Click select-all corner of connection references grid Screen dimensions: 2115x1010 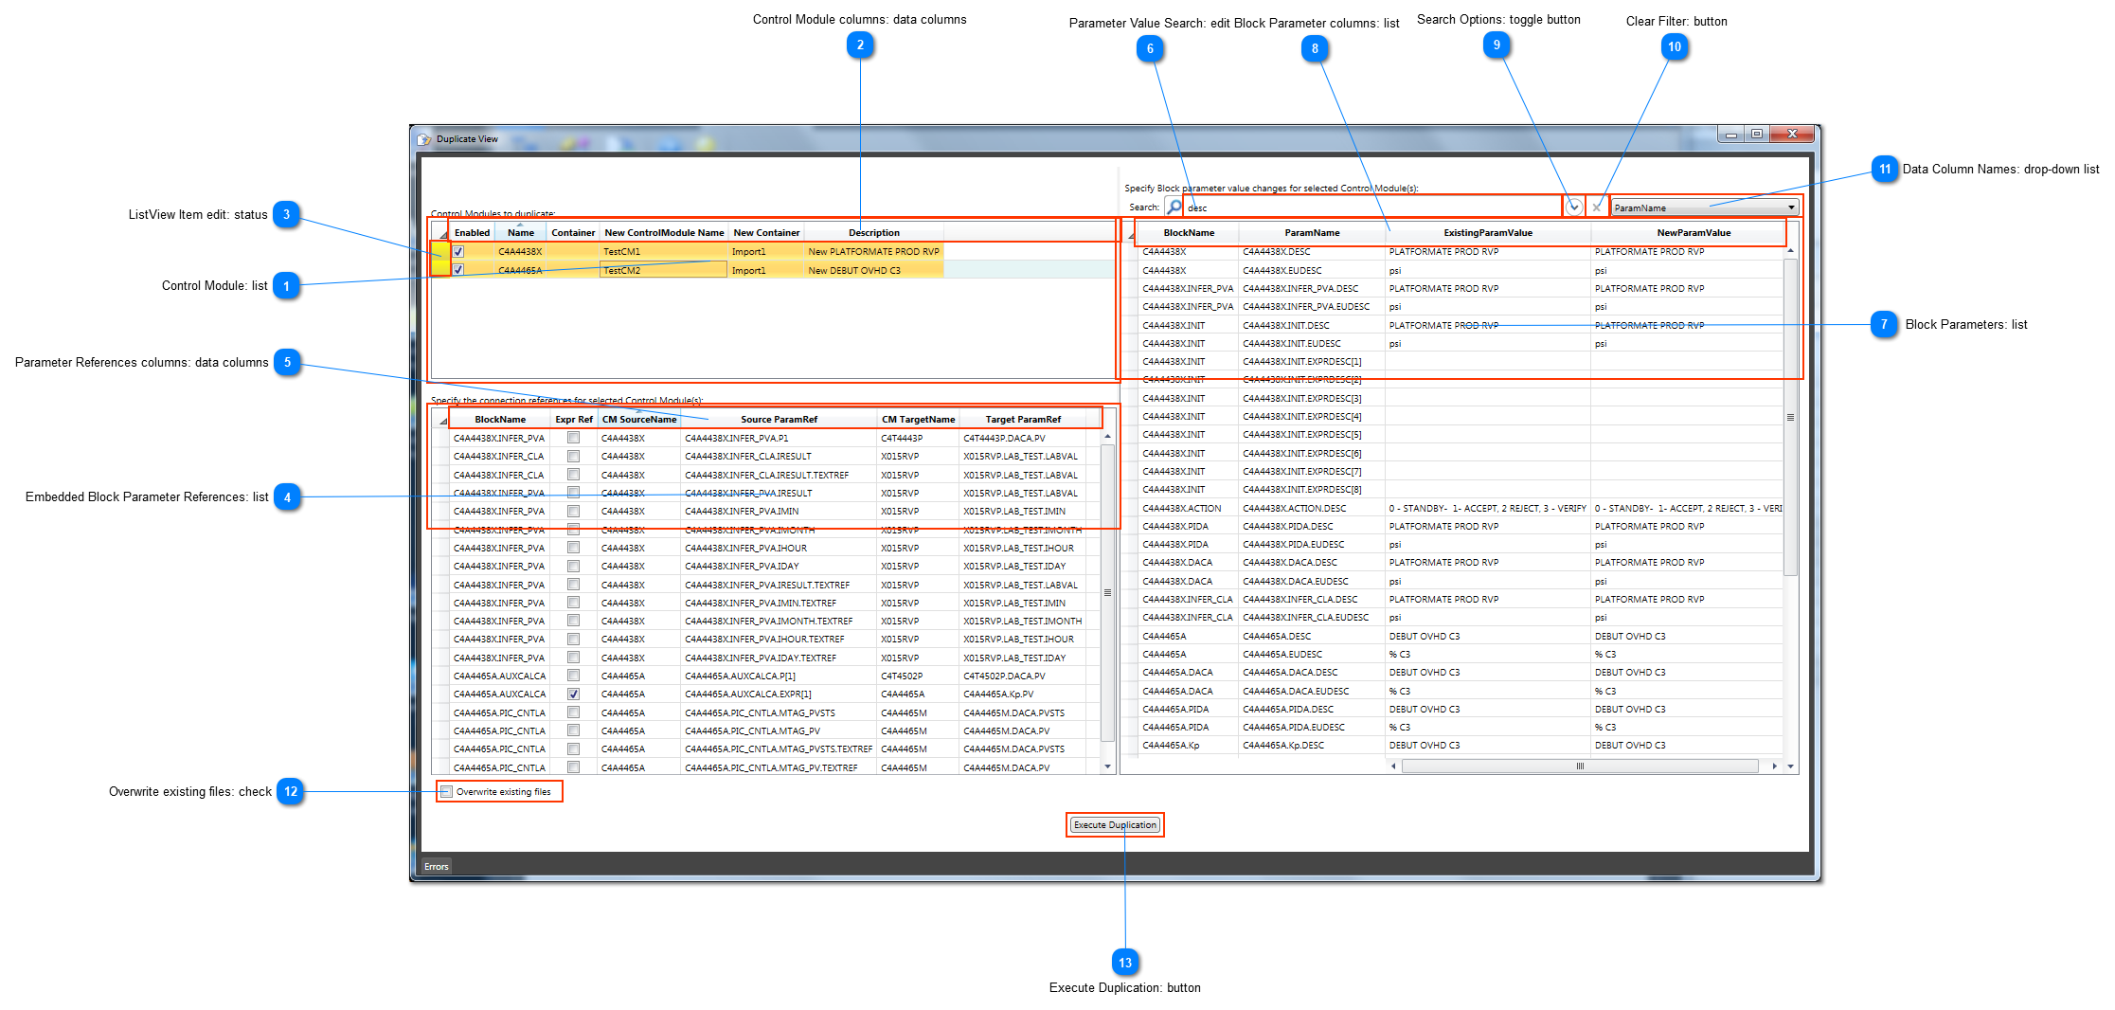point(440,420)
